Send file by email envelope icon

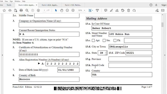pyautogui.click(x=163, y=10)
